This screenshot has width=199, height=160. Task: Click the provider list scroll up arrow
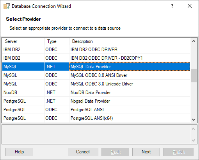[x=194, y=41]
